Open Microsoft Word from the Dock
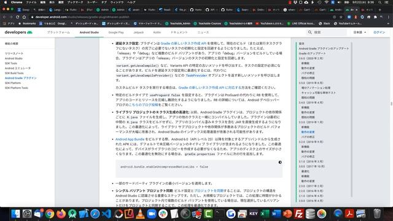This screenshot has height=221, width=393. coord(276,214)
